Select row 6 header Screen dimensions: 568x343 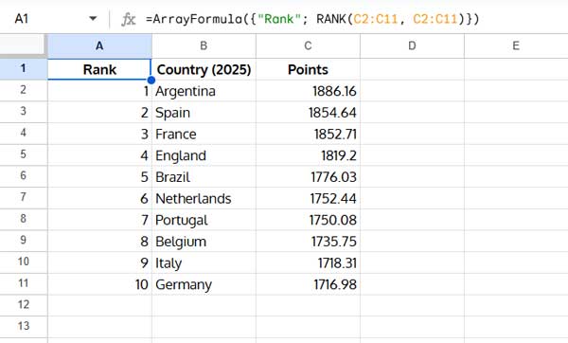pos(24,176)
